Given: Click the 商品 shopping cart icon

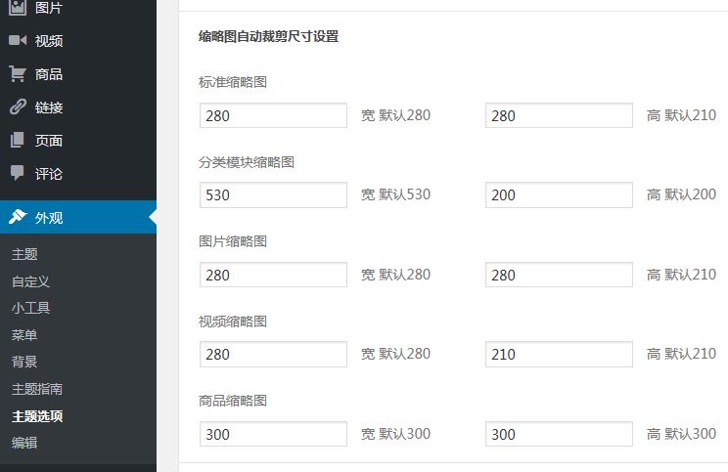Looking at the screenshot, I should 18,74.
